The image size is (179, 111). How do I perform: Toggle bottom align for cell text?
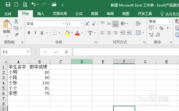[116, 24]
